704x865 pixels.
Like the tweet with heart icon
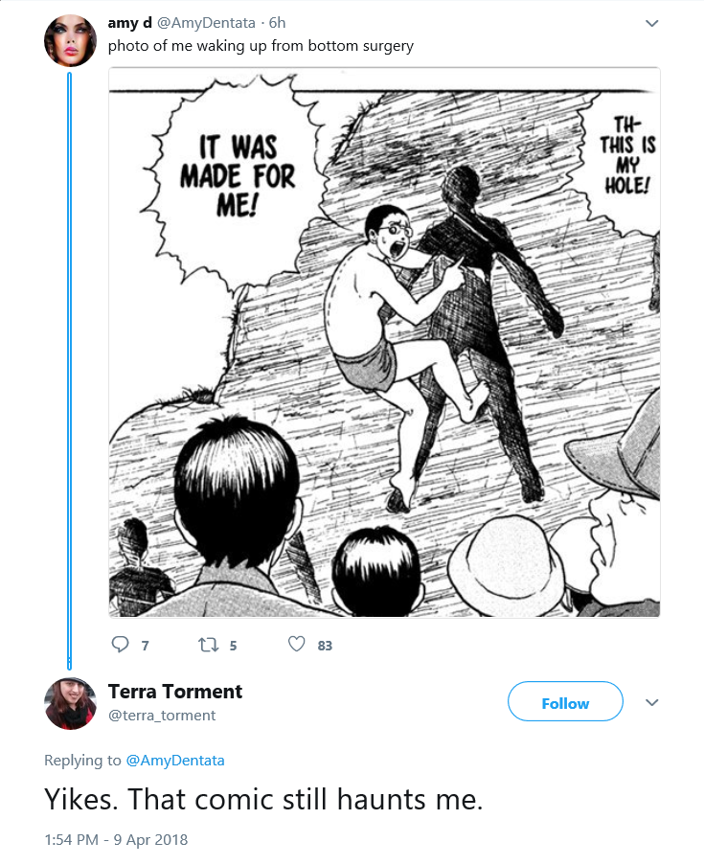[296, 644]
